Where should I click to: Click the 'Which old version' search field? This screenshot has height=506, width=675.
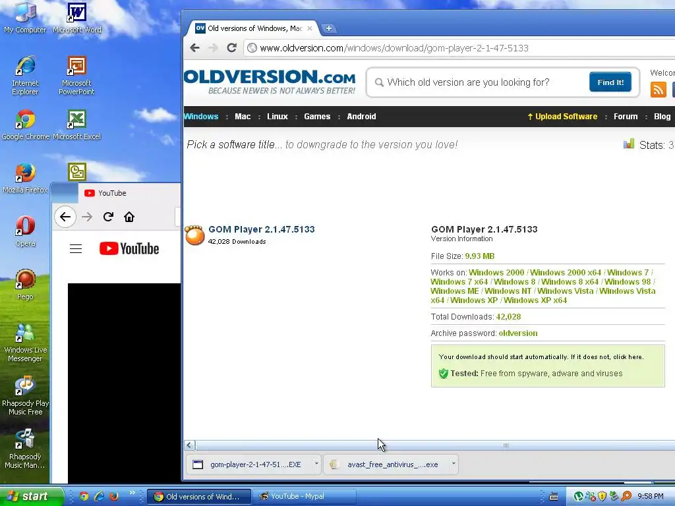coord(477,82)
